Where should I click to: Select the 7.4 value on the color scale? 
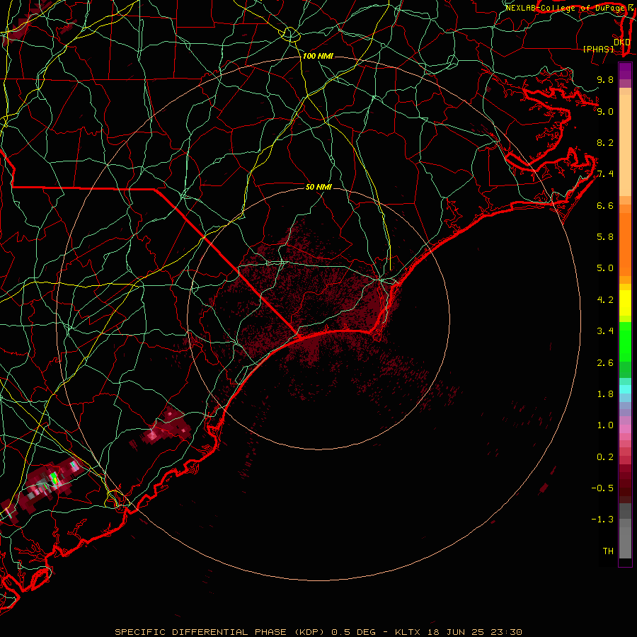[x=605, y=174]
